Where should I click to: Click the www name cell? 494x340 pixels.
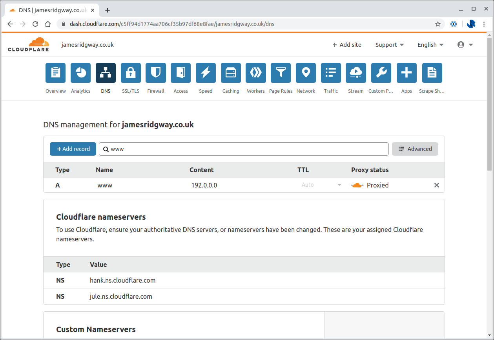coord(105,185)
